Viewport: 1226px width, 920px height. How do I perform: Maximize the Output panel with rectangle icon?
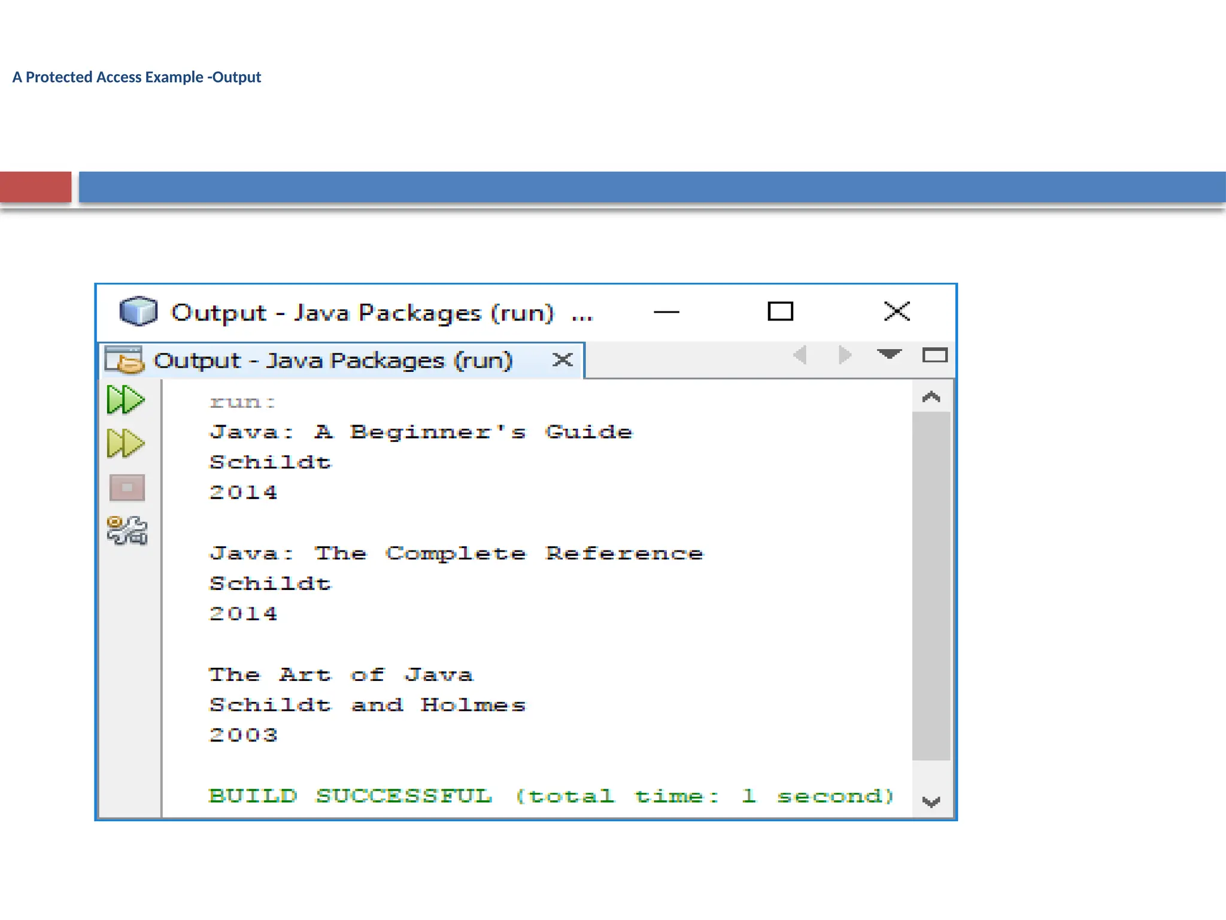(x=934, y=355)
